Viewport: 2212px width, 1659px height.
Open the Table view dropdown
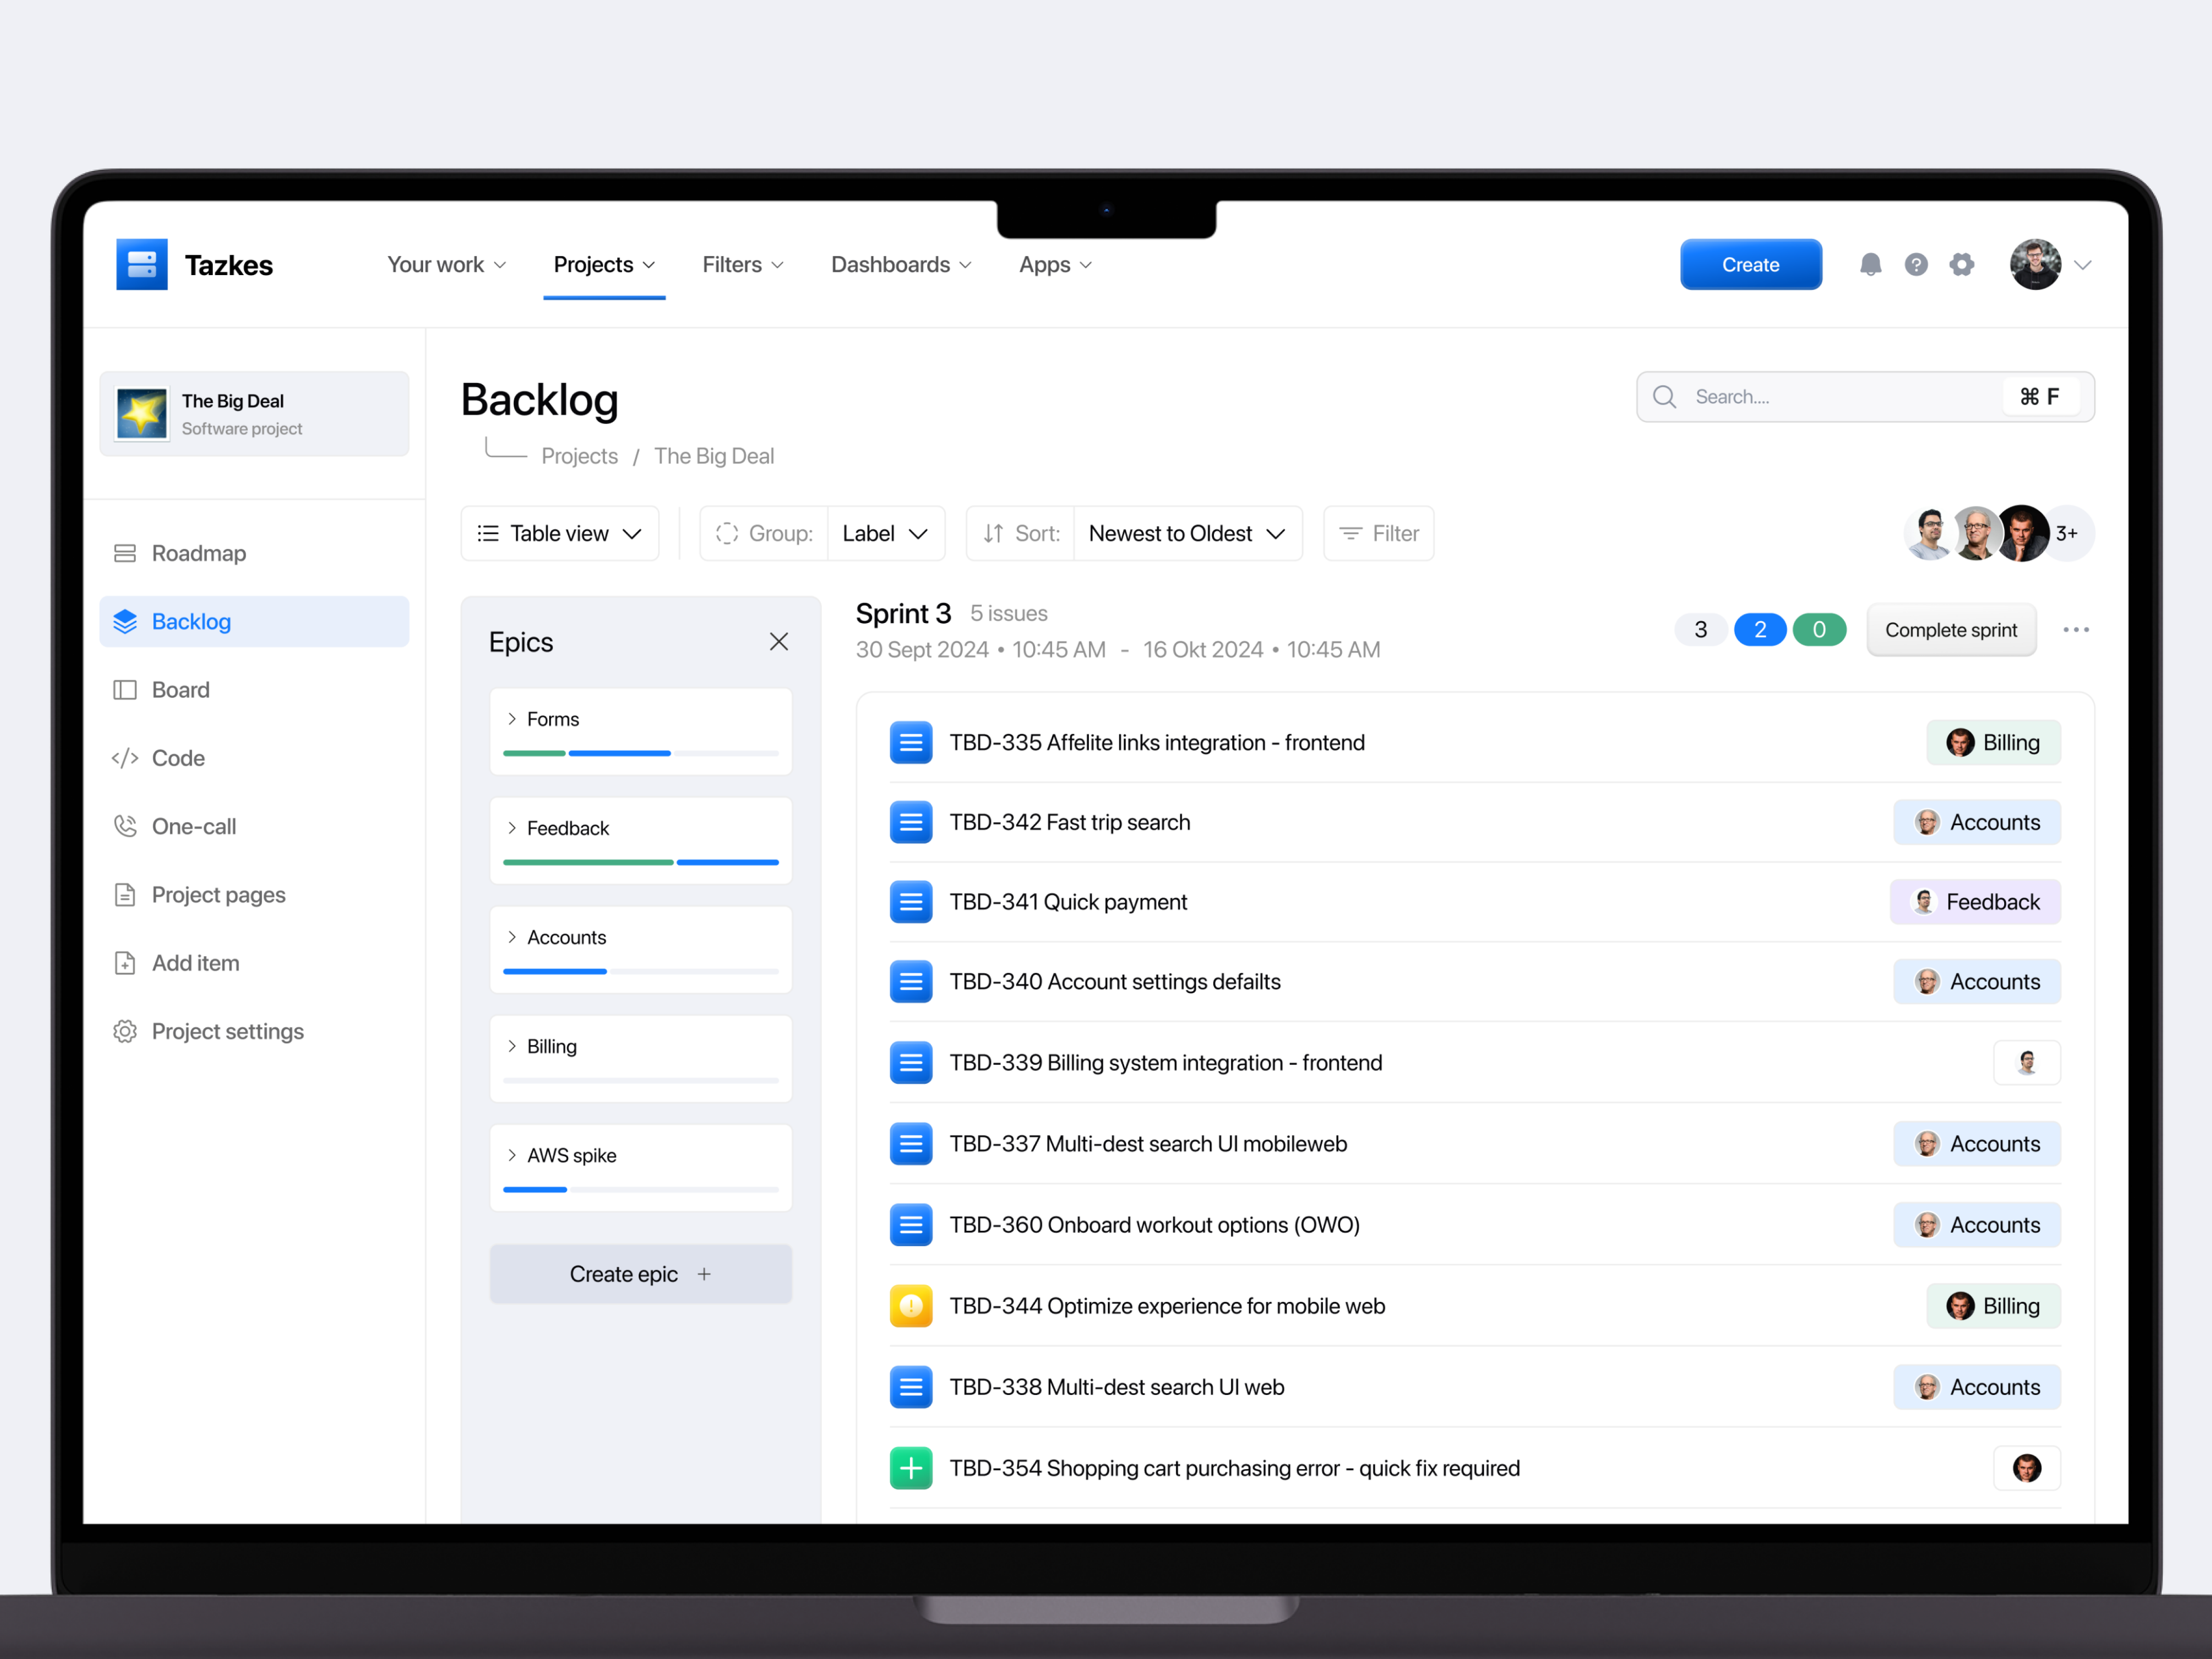coord(559,533)
